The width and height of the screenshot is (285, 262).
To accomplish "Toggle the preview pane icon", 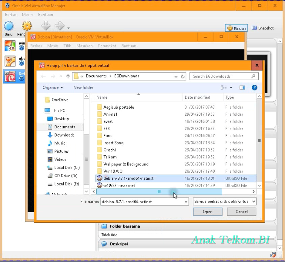I will coord(242,88).
